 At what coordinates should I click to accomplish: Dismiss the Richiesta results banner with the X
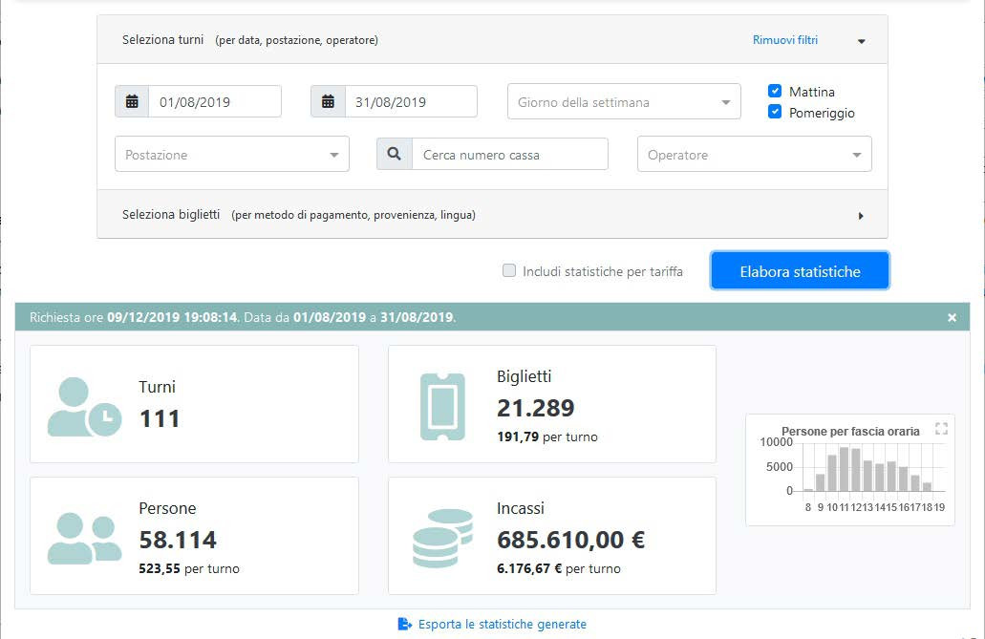[x=952, y=318]
